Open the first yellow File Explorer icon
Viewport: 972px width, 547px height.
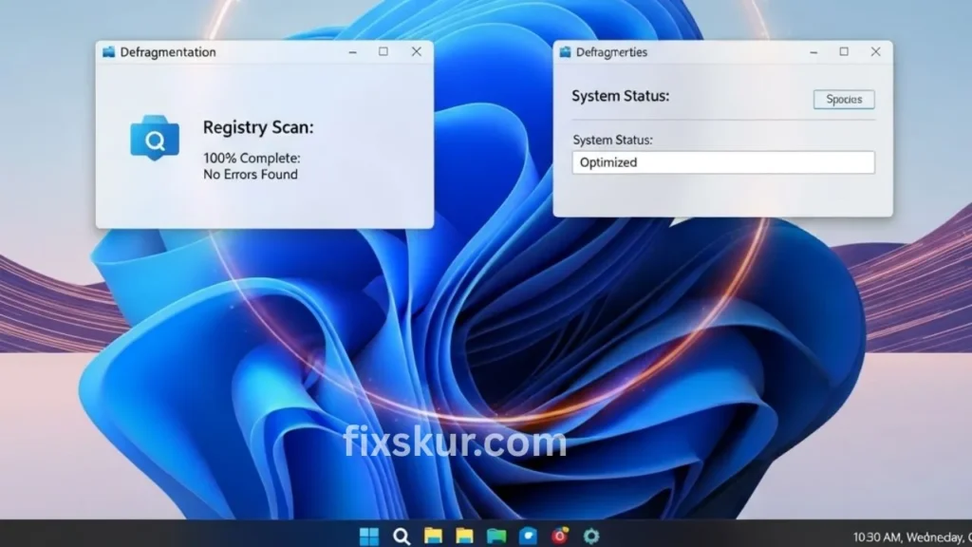(433, 536)
